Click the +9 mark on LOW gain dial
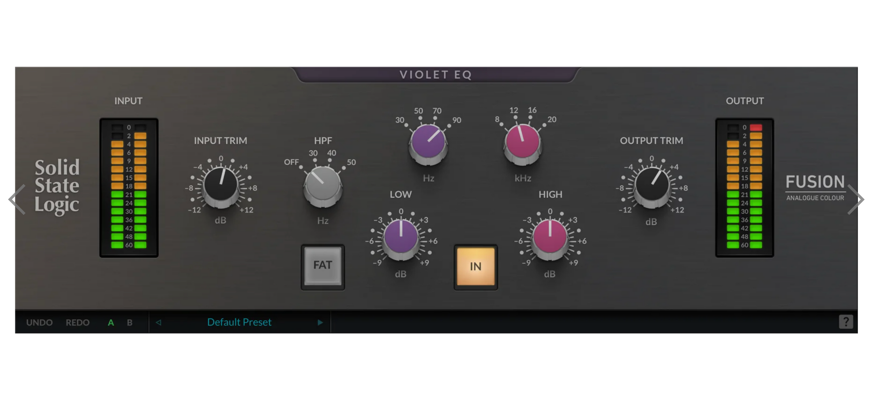Viewport: 871px width, 397px height. pyautogui.click(x=424, y=263)
